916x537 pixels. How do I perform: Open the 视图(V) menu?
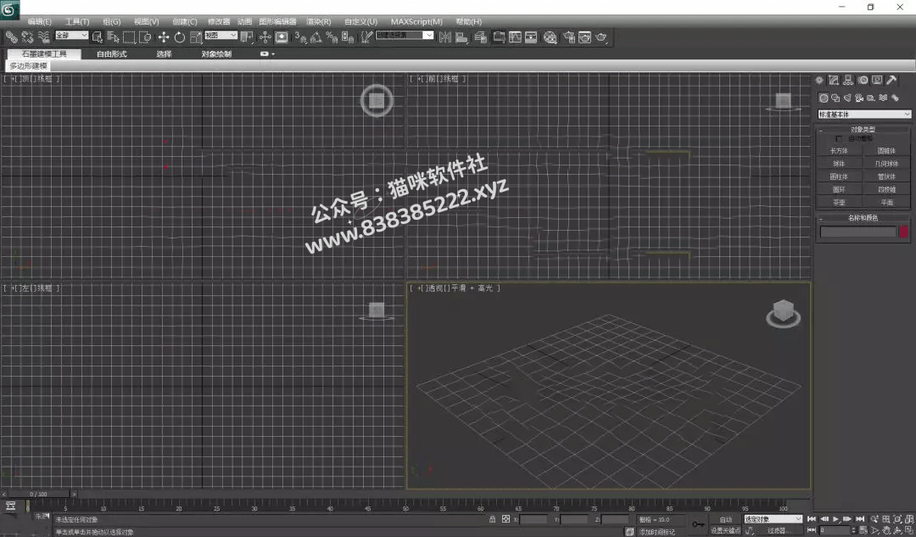tap(146, 21)
